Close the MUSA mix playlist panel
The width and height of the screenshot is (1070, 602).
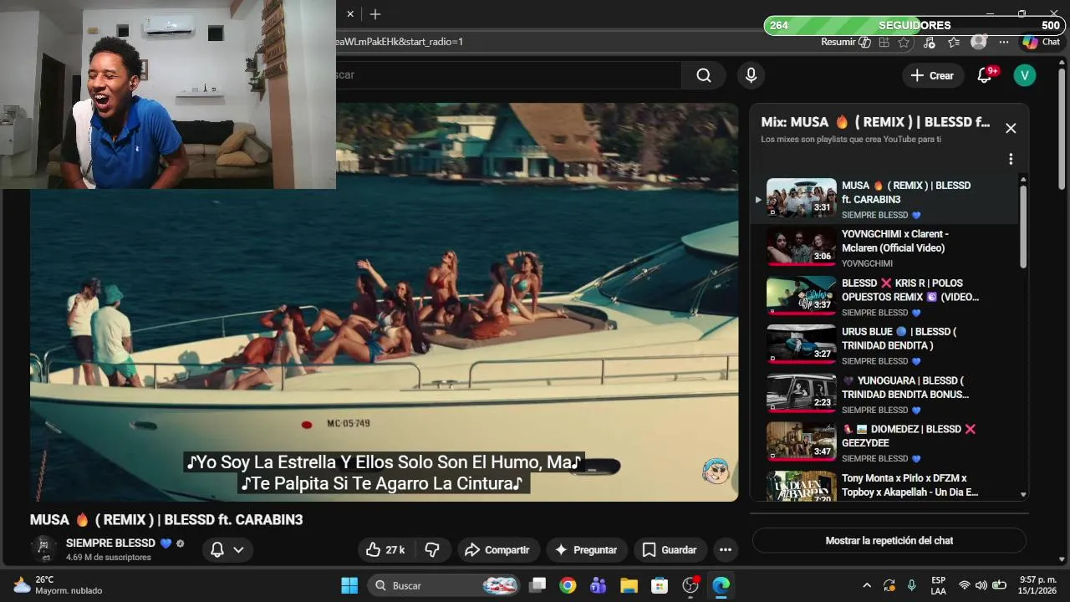pos(1011,128)
